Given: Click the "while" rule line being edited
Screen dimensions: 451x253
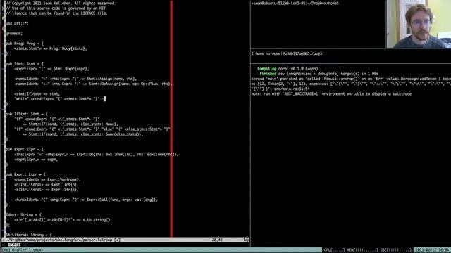Looking at the screenshot, I should [60, 98].
